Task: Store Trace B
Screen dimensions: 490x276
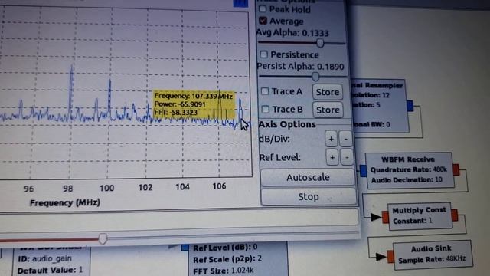Action: (328, 110)
